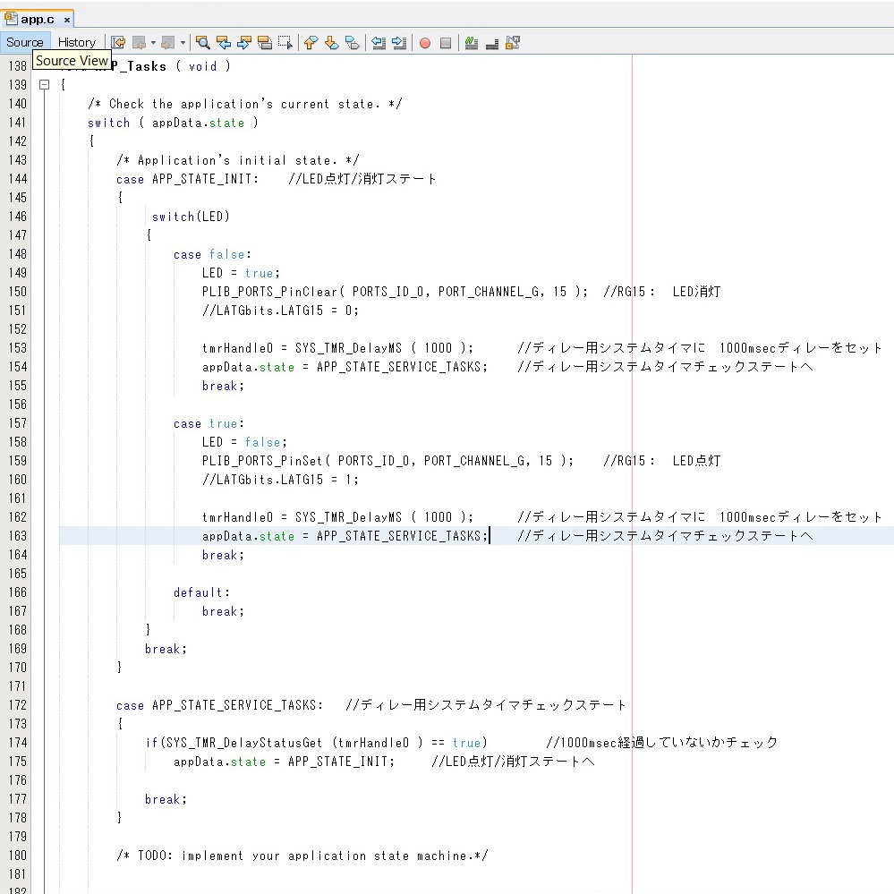The image size is (894, 894).
Task: Click the green Comment icon
Action: coord(471,43)
